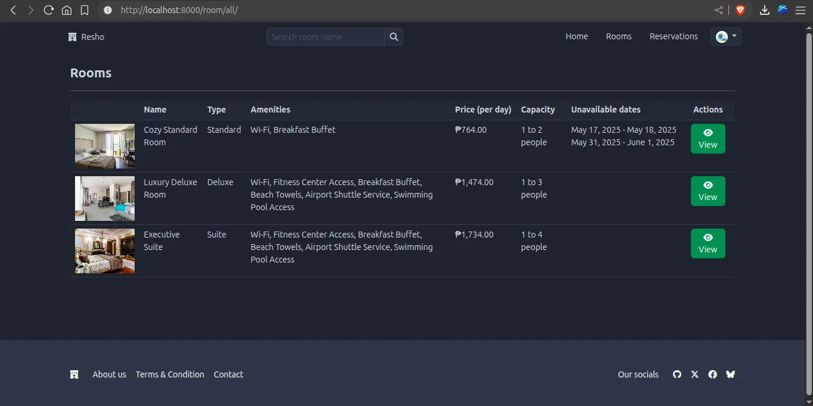Click the footer building logo icon
The height and width of the screenshot is (406, 813).
[x=74, y=374]
